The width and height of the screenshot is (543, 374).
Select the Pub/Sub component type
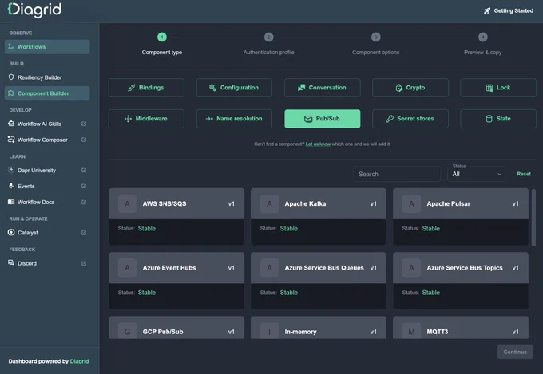point(322,119)
